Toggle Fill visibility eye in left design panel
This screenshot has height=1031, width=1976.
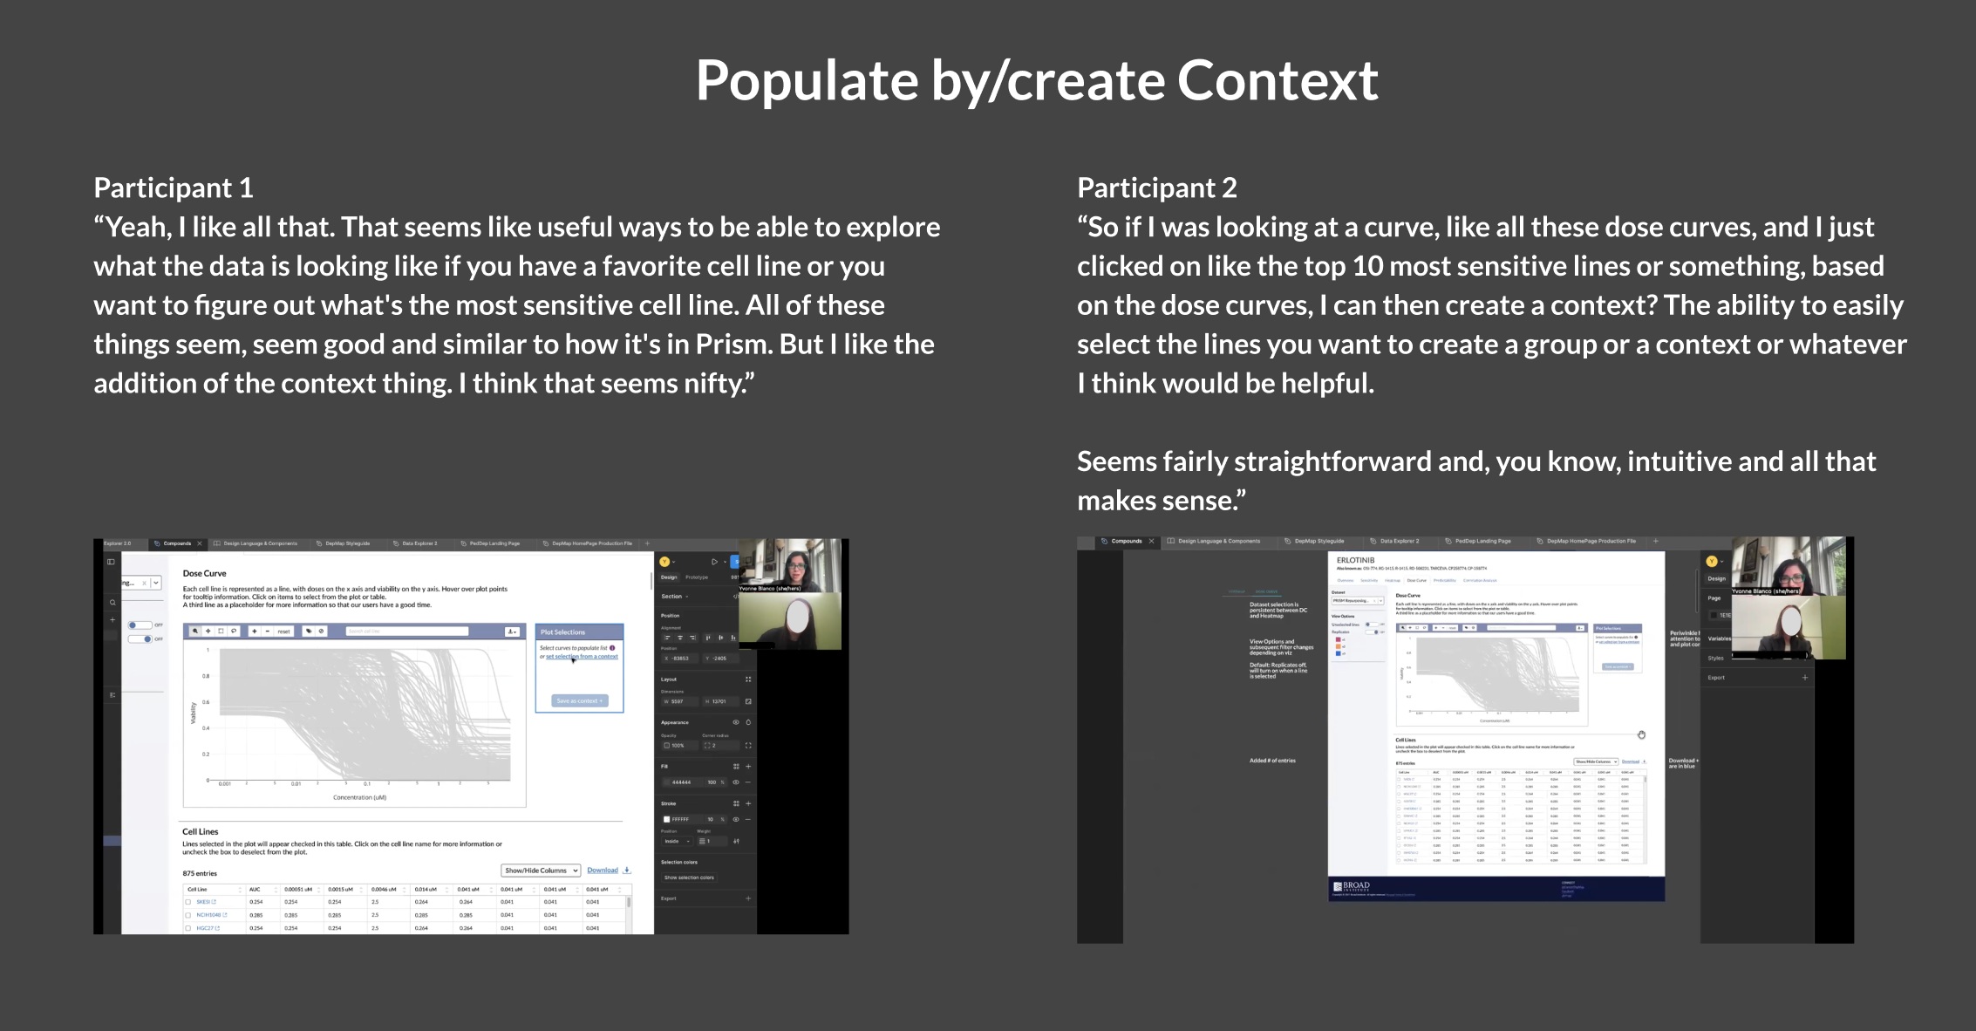[736, 782]
